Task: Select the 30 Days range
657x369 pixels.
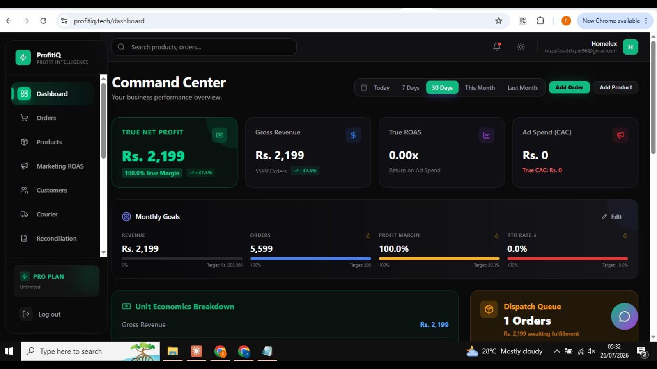Action: (442, 88)
